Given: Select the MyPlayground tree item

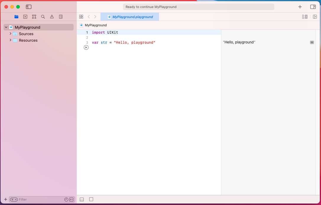Looking at the screenshot, I should click(x=38, y=27).
